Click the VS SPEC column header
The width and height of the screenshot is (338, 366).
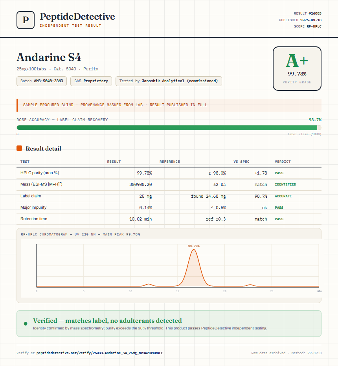click(x=241, y=162)
